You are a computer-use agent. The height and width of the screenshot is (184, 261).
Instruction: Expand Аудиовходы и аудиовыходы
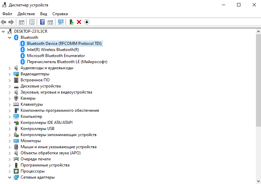click(x=10, y=68)
